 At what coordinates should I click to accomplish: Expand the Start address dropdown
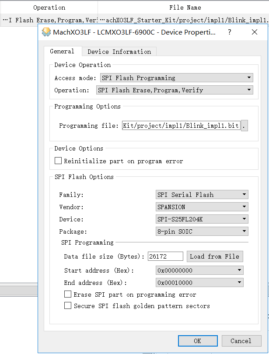click(240, 270)
